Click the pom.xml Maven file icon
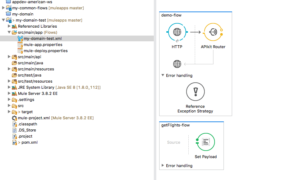Image resolution: width=281 pixels, height=180 pixels. [x=14, y=142]
